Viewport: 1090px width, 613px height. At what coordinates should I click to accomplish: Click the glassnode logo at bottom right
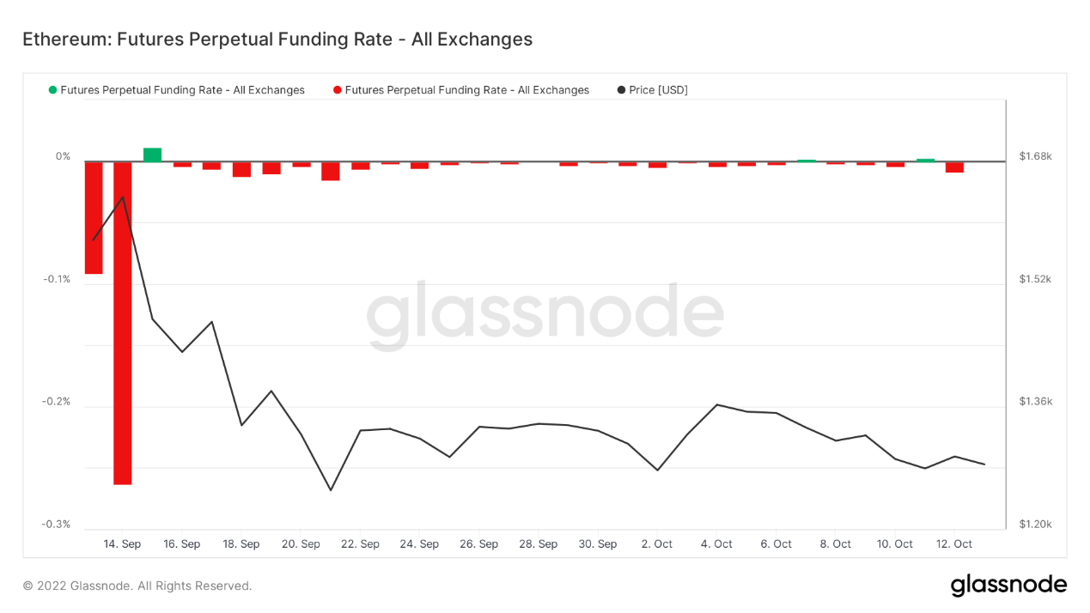(1008, 586)
